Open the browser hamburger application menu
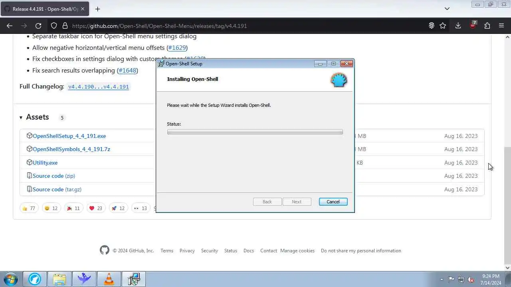 coord(501,26)
